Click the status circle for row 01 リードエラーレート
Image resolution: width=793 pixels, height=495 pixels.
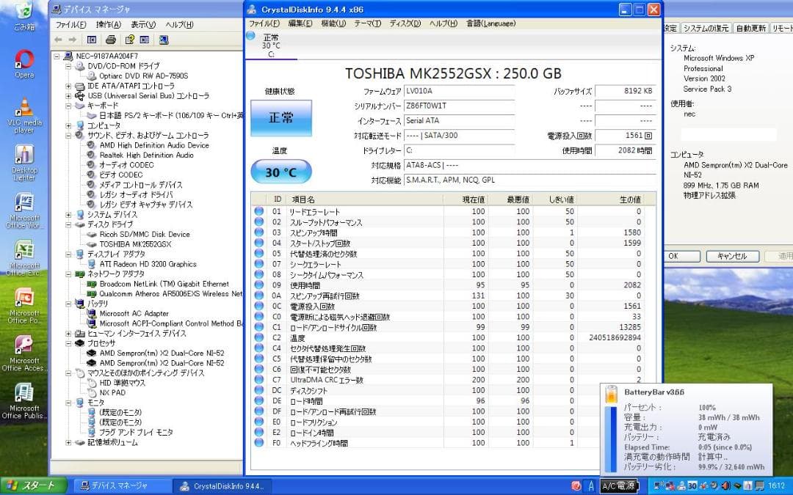(259, 211)
